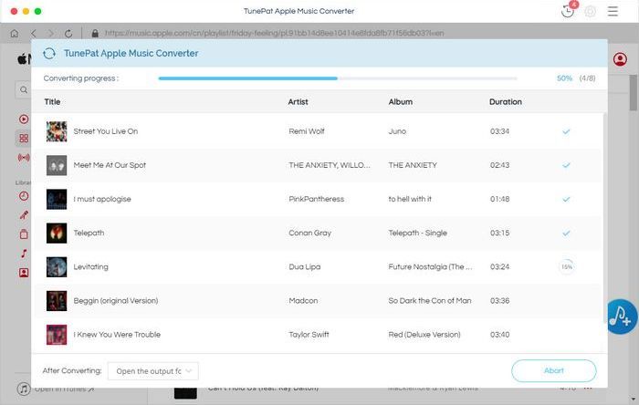
Task: Open Radio icon in sidebar
Action: [24, 157]
